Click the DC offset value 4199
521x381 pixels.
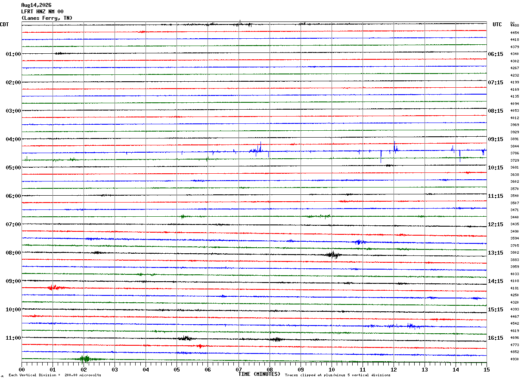click(515, 83)
